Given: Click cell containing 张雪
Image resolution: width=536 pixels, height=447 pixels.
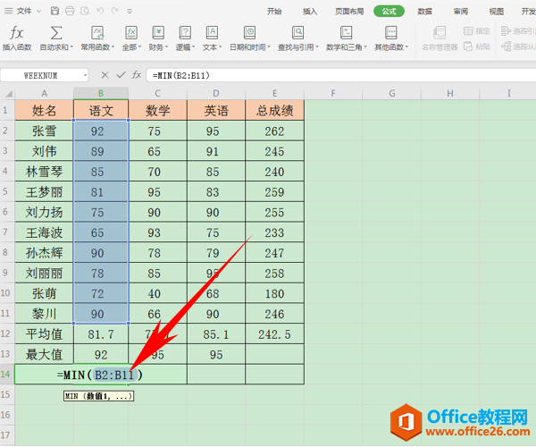Looking at the screenshot, I should tap(44, 131).
